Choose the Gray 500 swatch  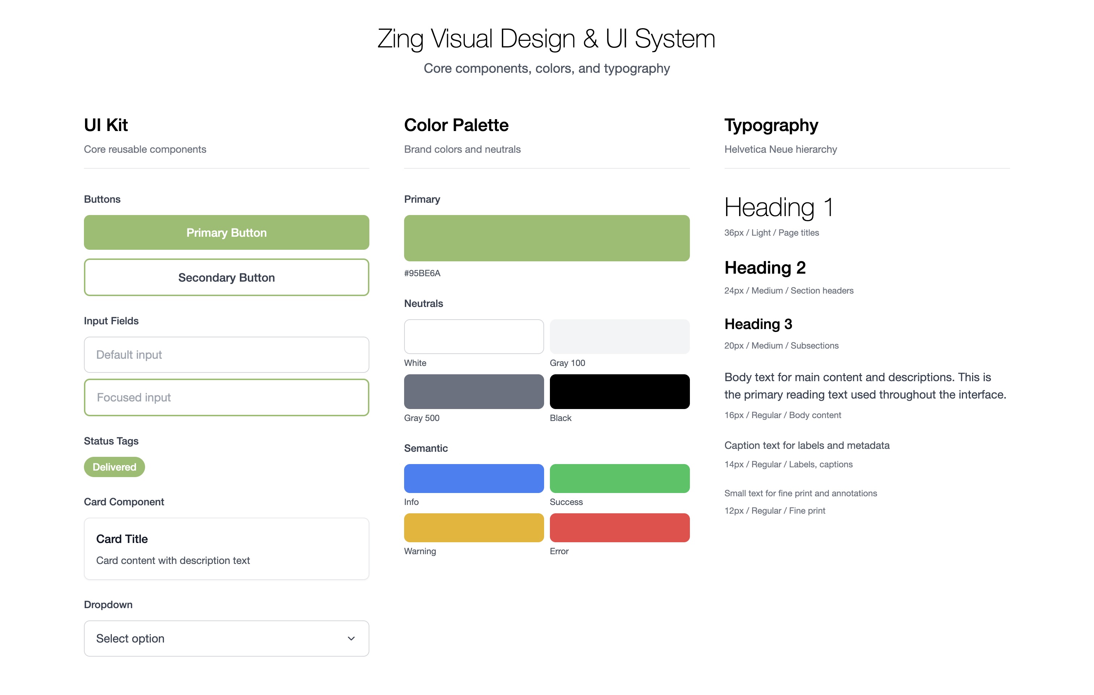coord(474,391)
